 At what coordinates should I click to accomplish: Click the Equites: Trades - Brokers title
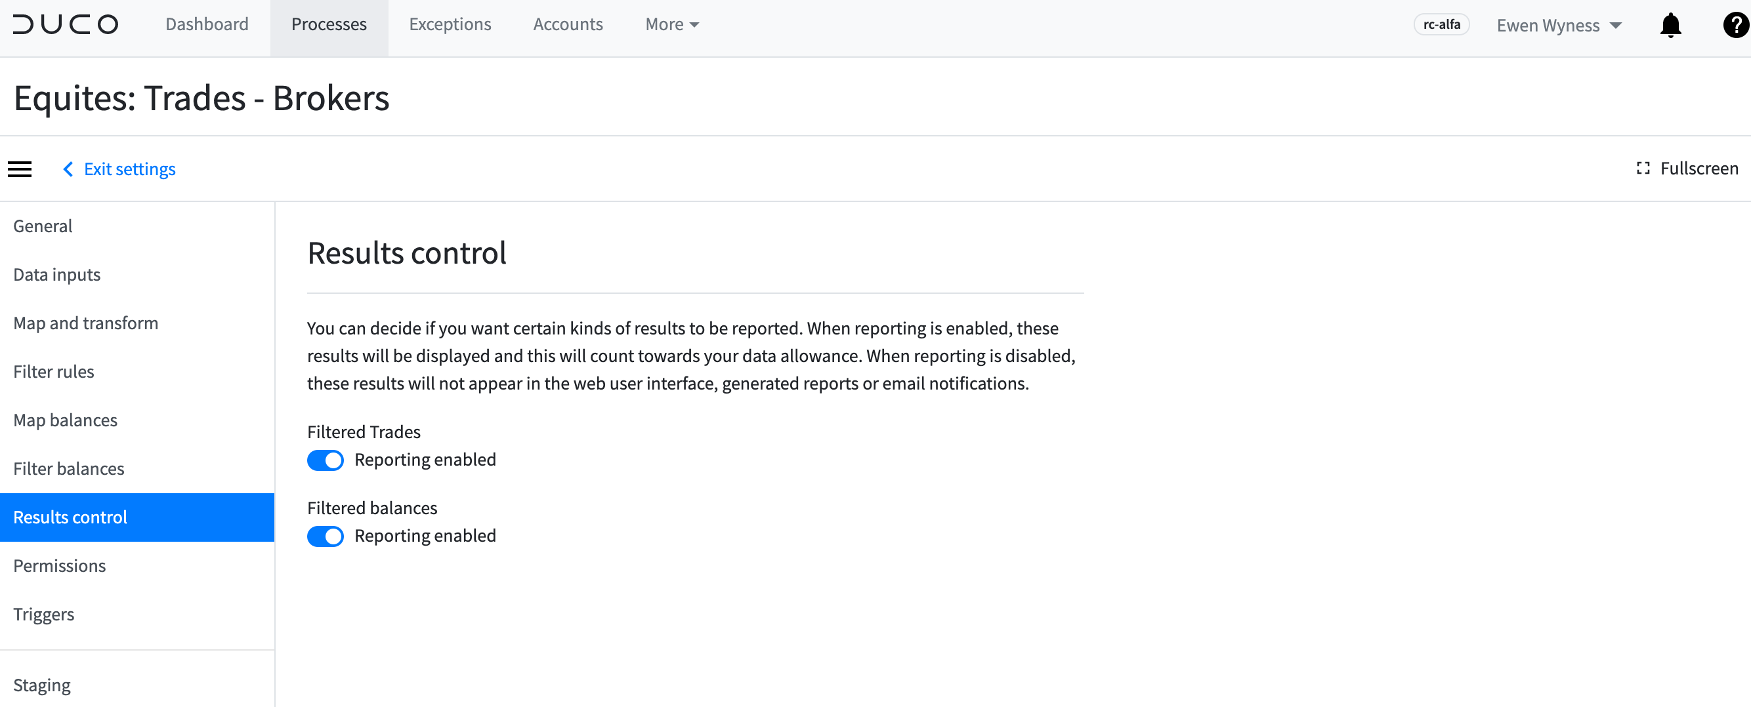pos(201,98)
